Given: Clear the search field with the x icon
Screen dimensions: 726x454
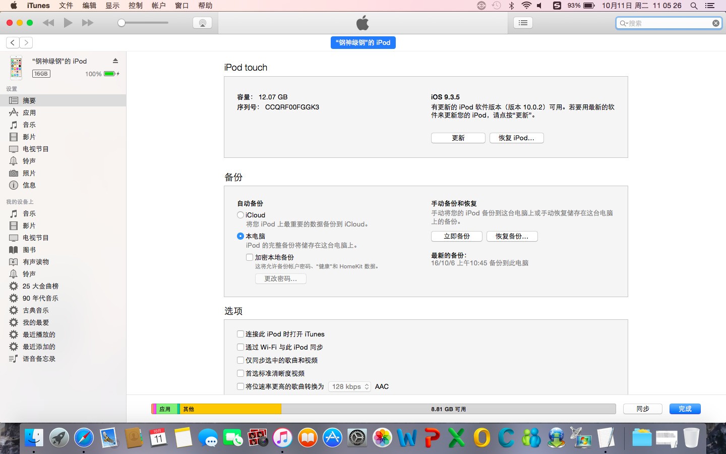Looking at the screenshot, I should point(715,23).
